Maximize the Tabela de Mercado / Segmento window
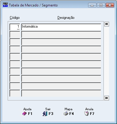Screen dimensions: 117x124 [x=101, y=5]
